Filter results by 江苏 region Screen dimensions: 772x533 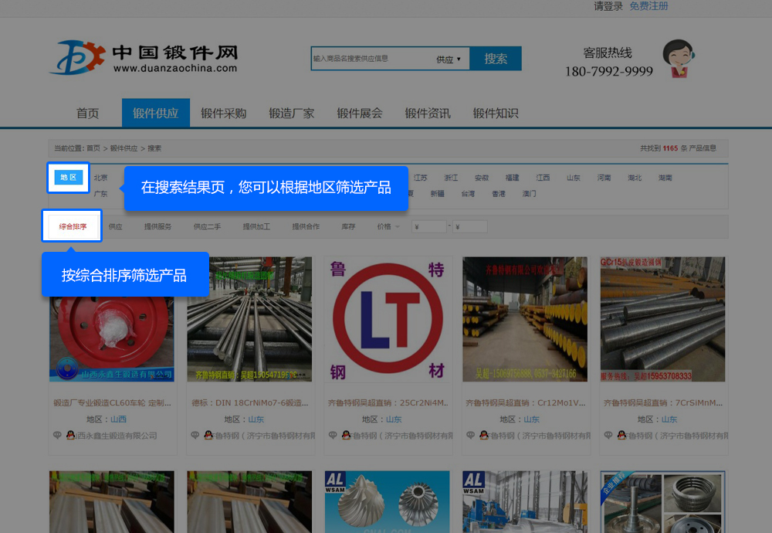(421, 178)
